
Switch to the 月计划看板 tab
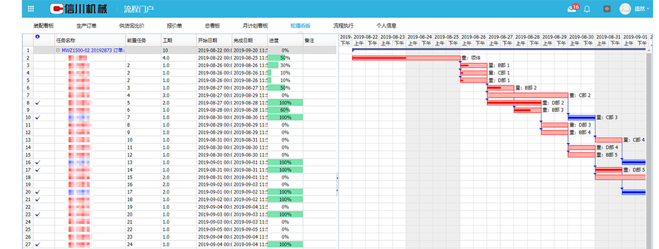tap(255, 26)
